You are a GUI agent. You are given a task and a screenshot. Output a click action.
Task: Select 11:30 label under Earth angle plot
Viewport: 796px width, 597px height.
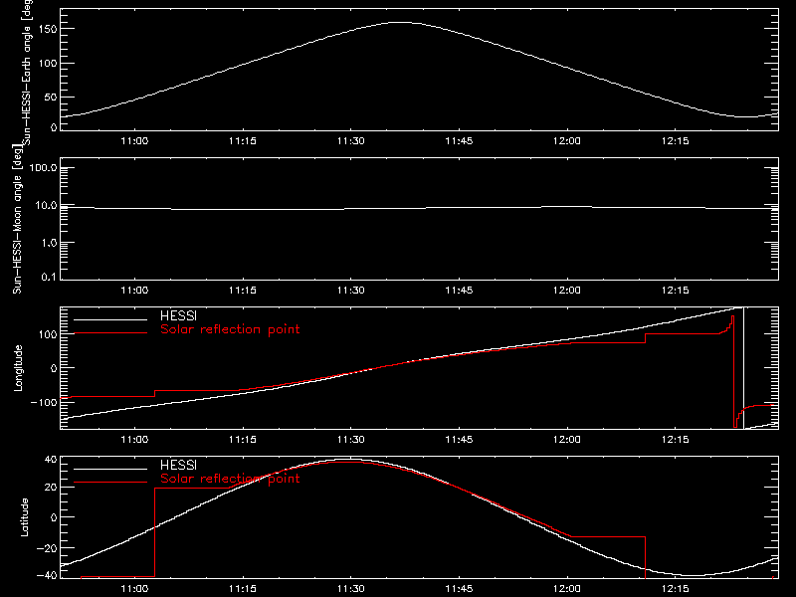(x=351, y=141)
